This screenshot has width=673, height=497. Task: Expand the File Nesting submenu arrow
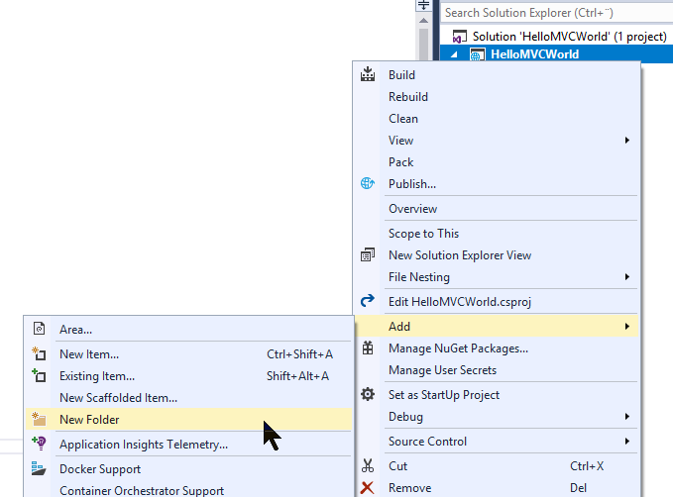627,277
